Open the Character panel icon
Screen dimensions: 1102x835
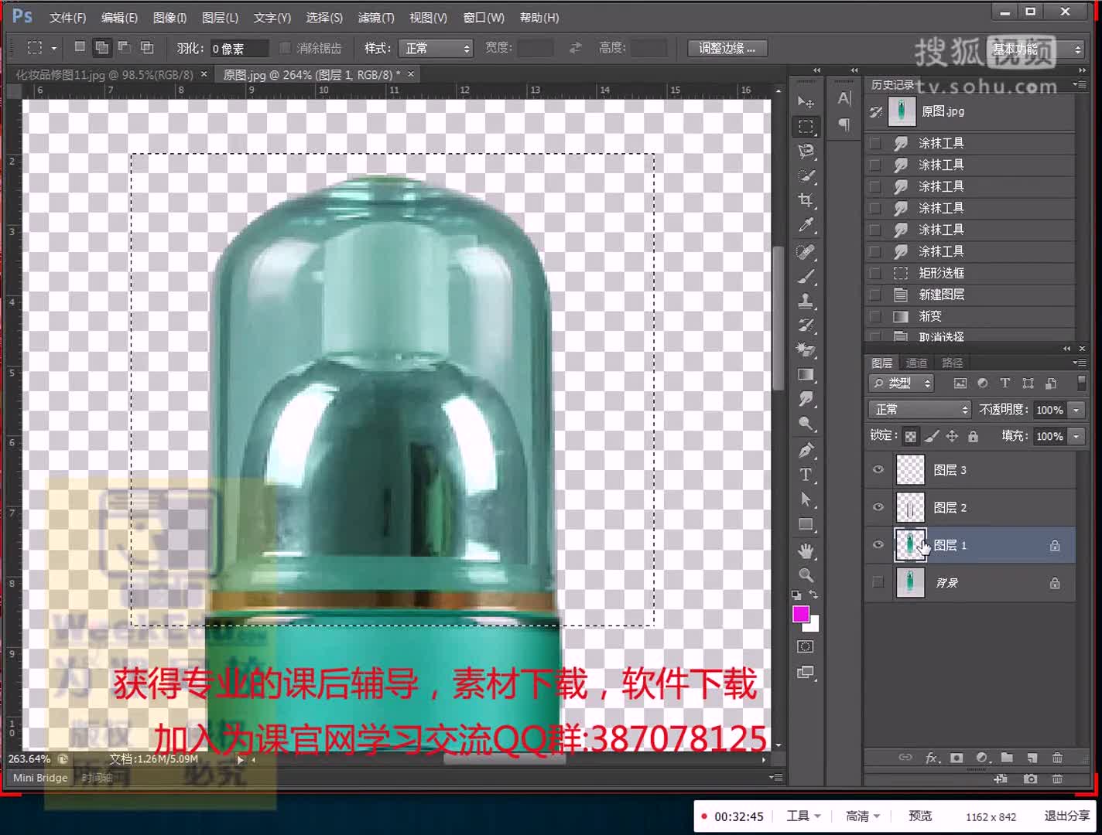844,98
